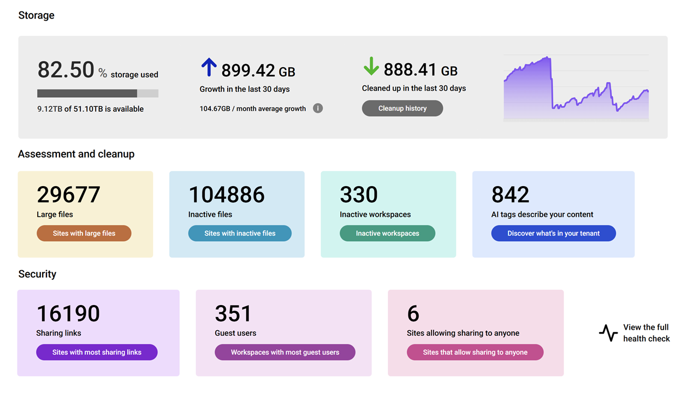
Task: Click the 29677 Large files count
Action: [69, 194]
